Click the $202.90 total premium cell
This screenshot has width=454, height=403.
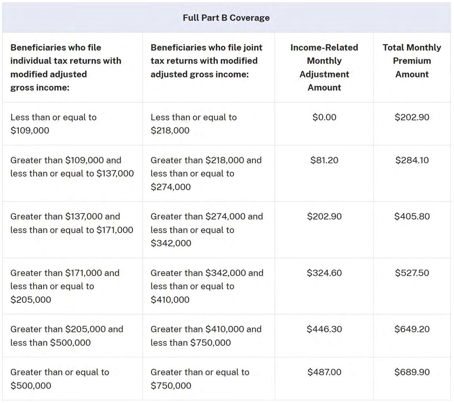pyautogui.click(x=412, y=117)
